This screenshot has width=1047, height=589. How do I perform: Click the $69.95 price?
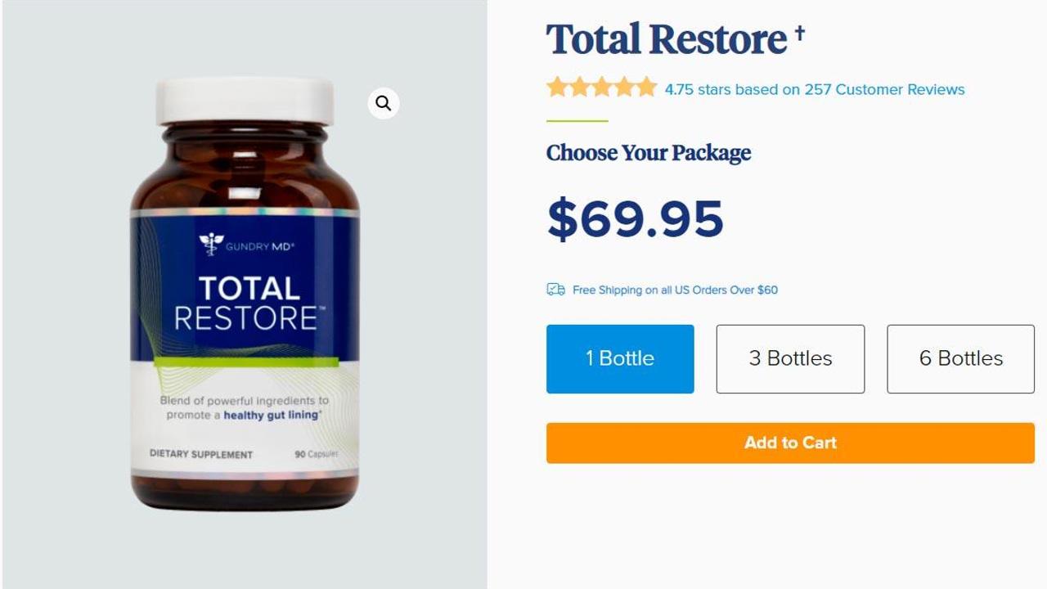(x=635, y=219)
